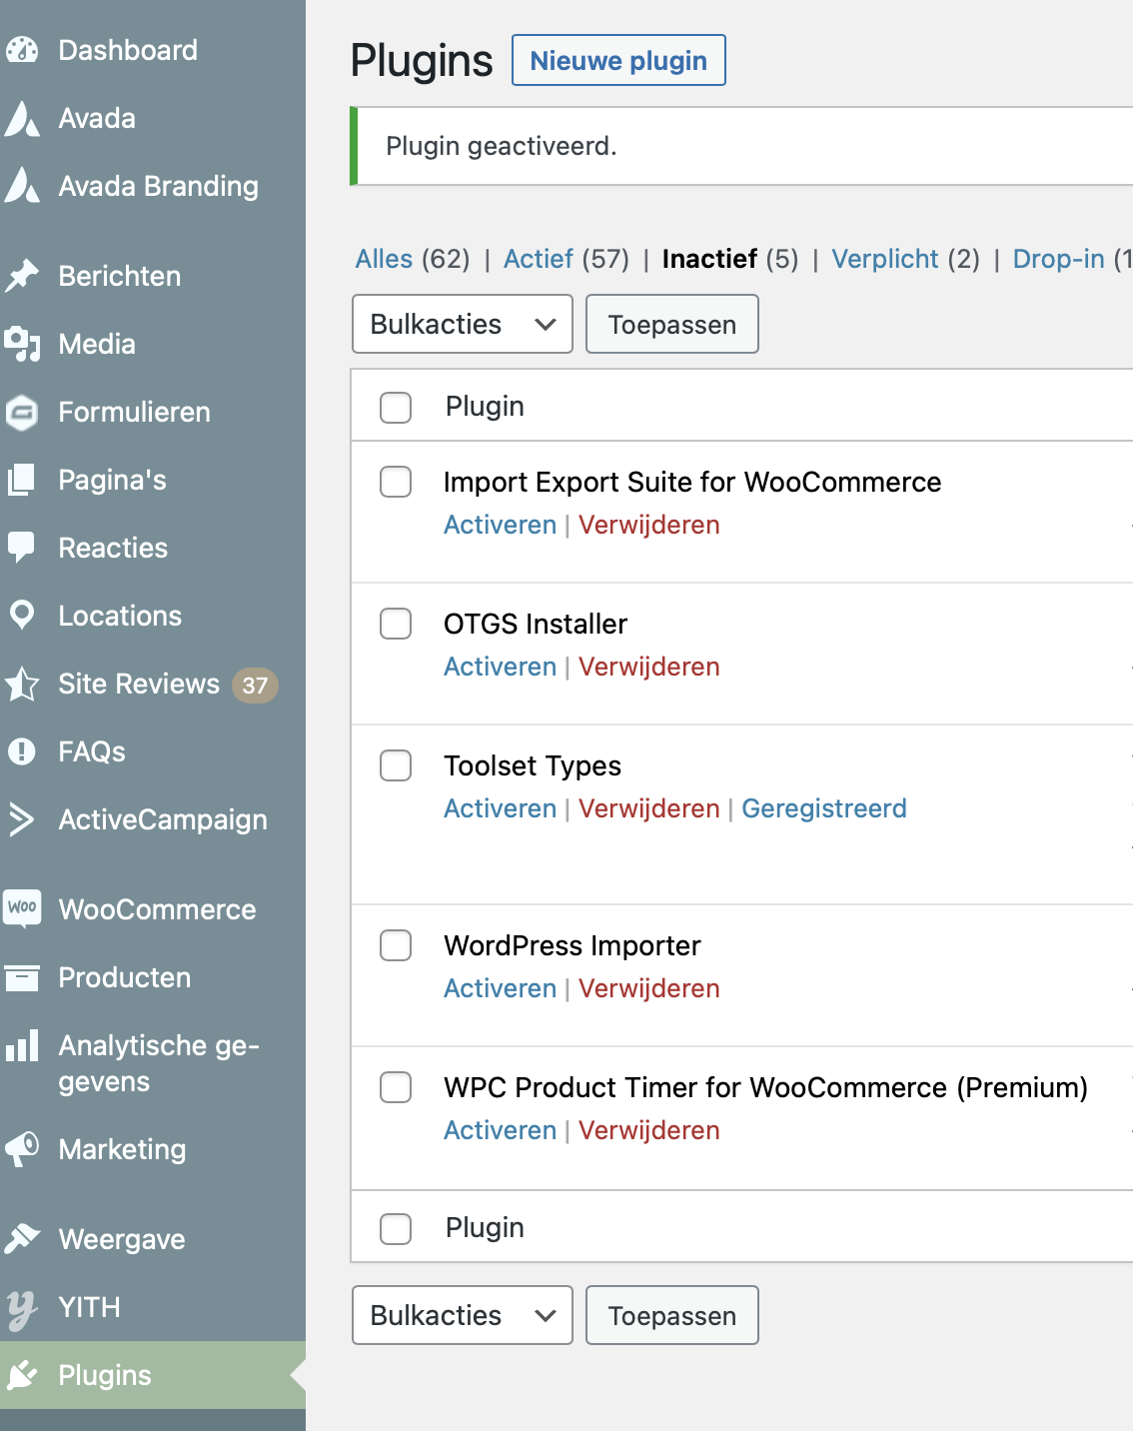Open the Pagina's menu item
Screen dimensions: 1133x1431
(x=112, y=480)
